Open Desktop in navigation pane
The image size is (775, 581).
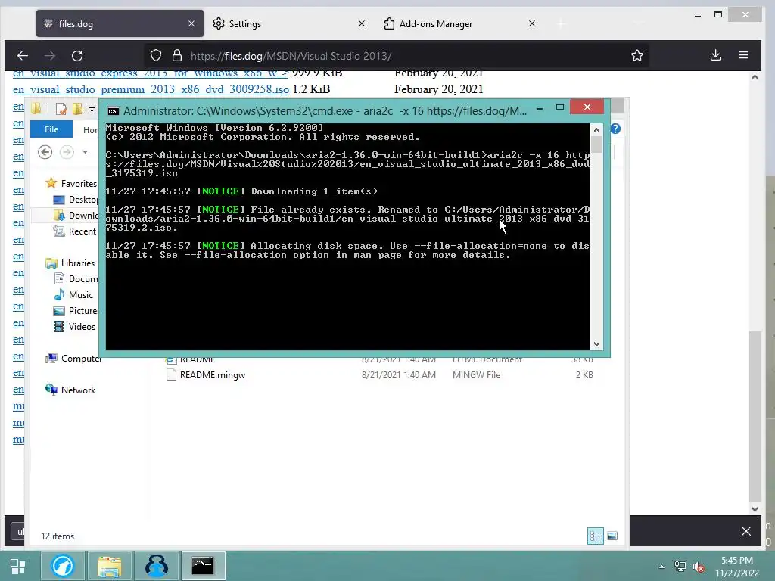[76, 200]
